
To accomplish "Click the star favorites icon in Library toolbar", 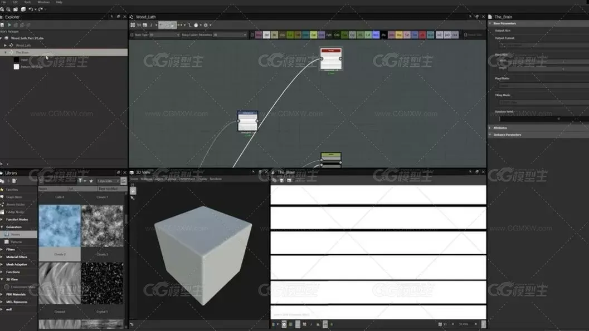I will 91,181.
